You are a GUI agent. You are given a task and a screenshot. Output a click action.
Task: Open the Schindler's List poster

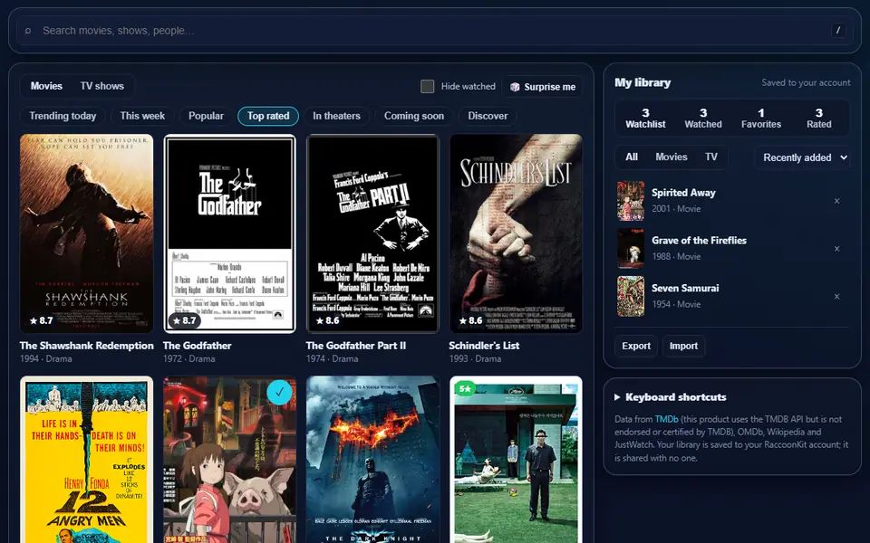(516, 233)
